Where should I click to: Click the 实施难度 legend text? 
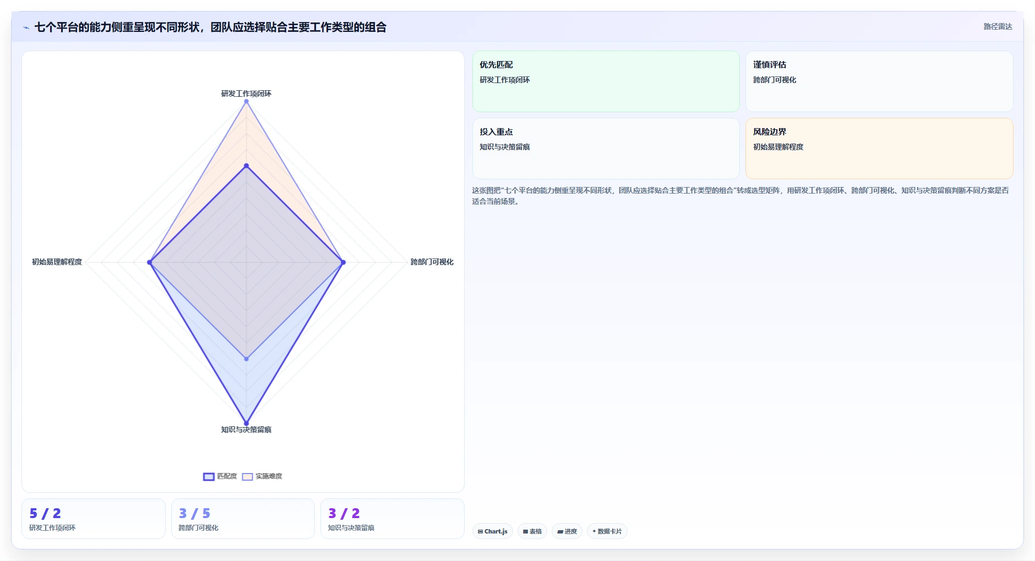tap(269, 476)
